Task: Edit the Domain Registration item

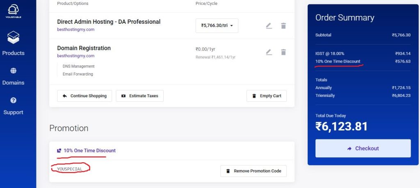Action: point(269,52)
